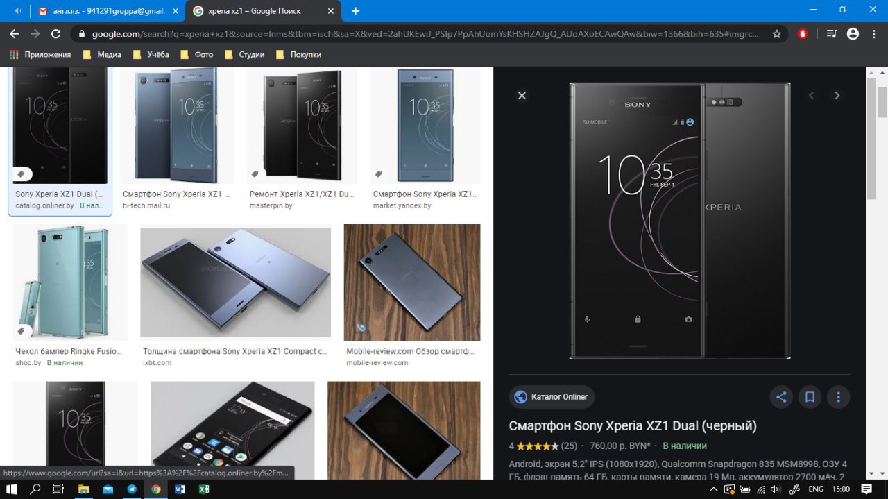This screenshot has width=888, height=499.
Task: Open the Windows Start menu
Action: click(x=12, y=489)
